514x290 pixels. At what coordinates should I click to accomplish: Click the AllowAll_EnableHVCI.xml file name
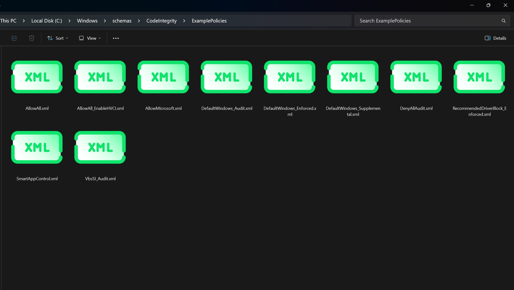pos(100,108)
